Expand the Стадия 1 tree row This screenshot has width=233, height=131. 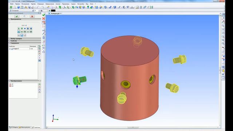10,49
